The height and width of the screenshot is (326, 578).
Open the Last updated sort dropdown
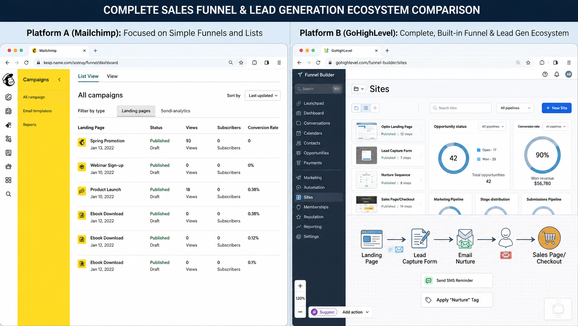point(263,96)
